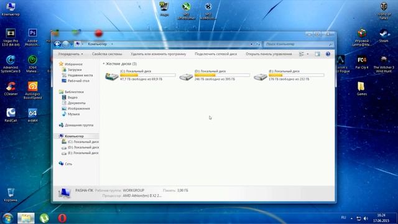Open the AusLogics BoostSpeed desktop icon
This screenshot has width=398, height=224.
pyautogui.click(x=32, y=90)
